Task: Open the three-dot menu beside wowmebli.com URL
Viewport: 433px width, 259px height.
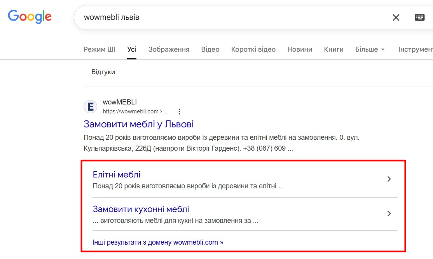Action: point(179,111)
